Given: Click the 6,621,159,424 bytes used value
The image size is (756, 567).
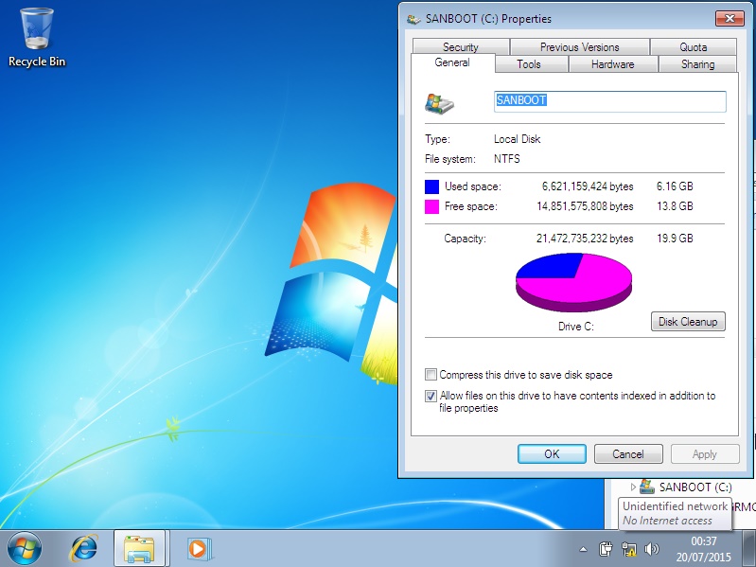Looking at the screenshot, I should (x=588, y=186).
